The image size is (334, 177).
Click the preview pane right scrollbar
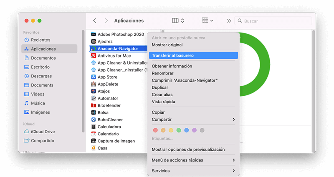(314, 90)
